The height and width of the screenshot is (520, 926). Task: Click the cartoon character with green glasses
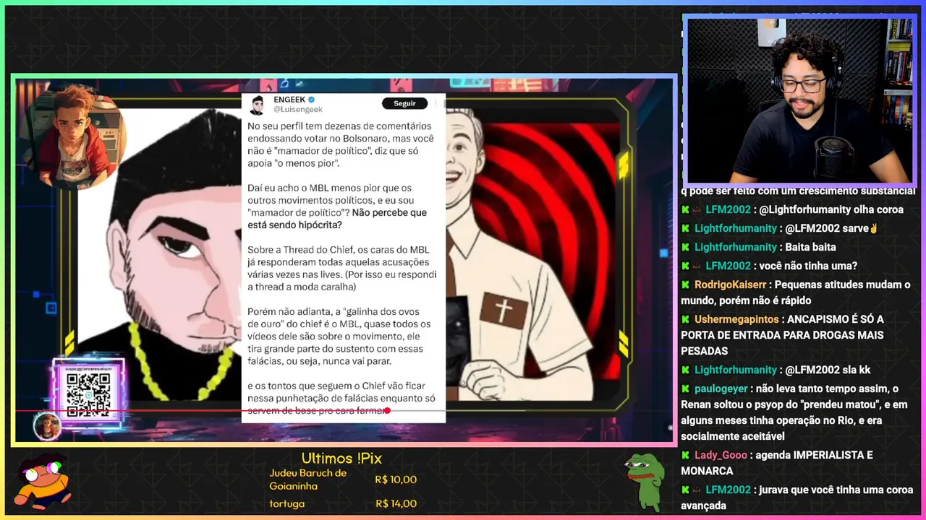tap(42, 482)
